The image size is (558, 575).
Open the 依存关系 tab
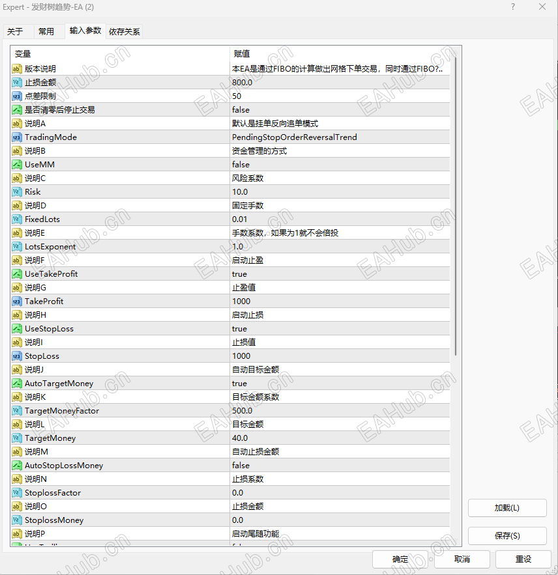pyautogui.click(x=124, y=31)
